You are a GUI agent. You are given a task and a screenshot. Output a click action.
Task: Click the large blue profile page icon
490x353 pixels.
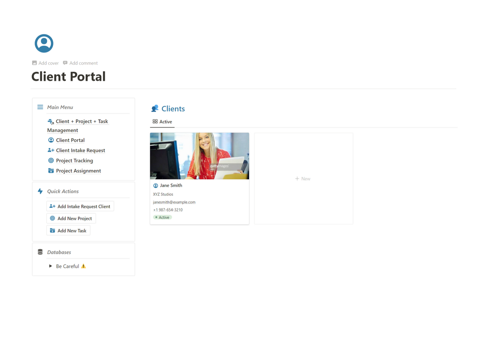(44, 43)
